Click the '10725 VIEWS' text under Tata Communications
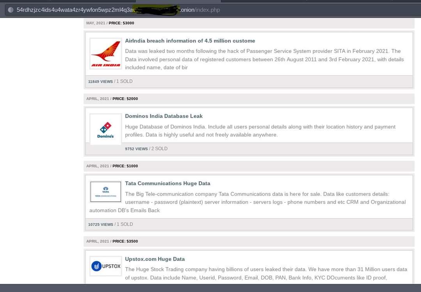 [x=101, y=224]
